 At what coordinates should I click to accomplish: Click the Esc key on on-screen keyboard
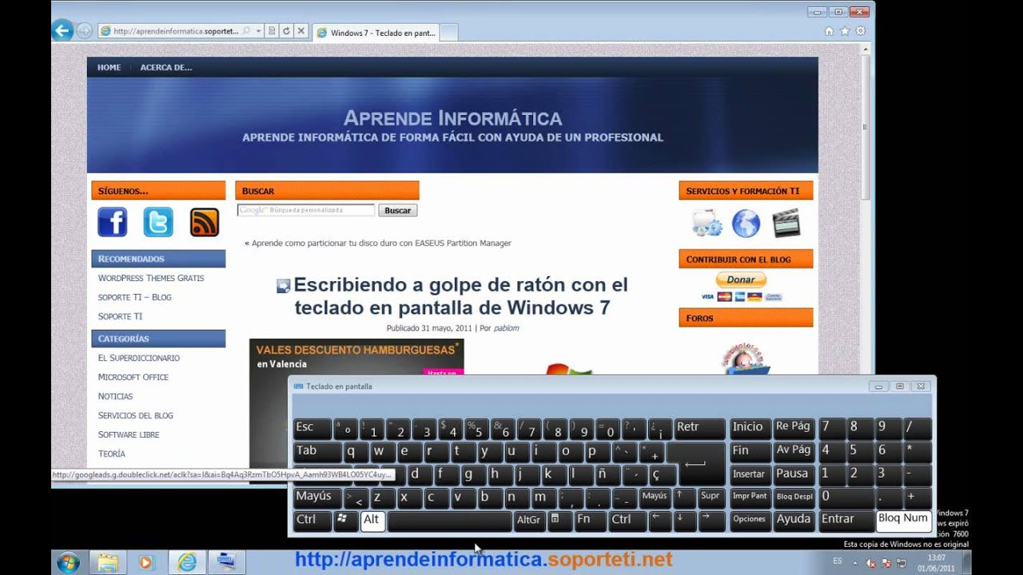(x=312, y=428)
